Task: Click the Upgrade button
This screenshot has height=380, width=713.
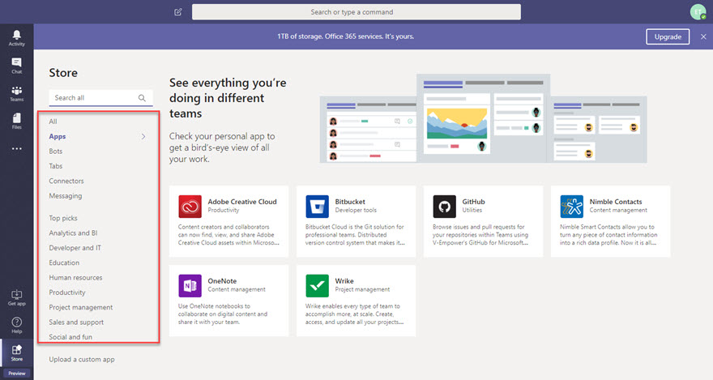Action: 668,36
